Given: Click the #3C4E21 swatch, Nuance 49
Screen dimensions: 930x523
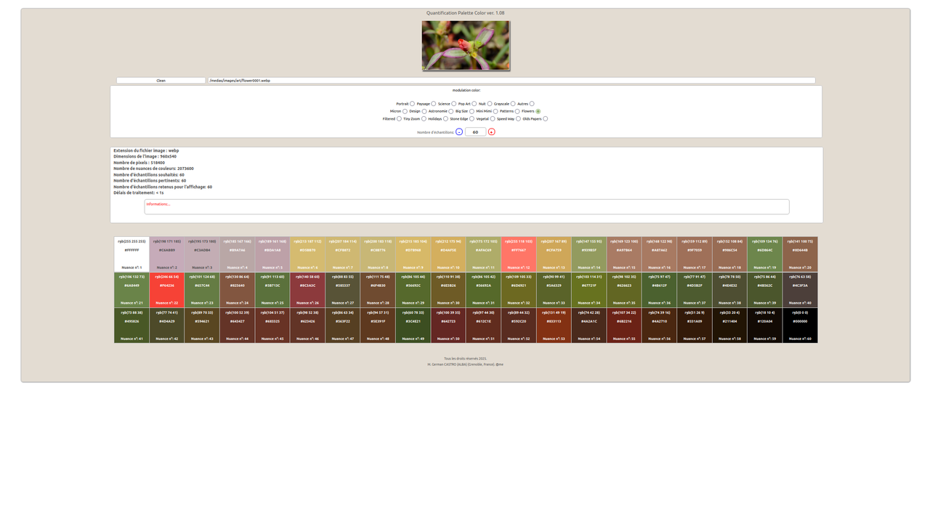Looking at the screenshot, I should pos(413,325).
